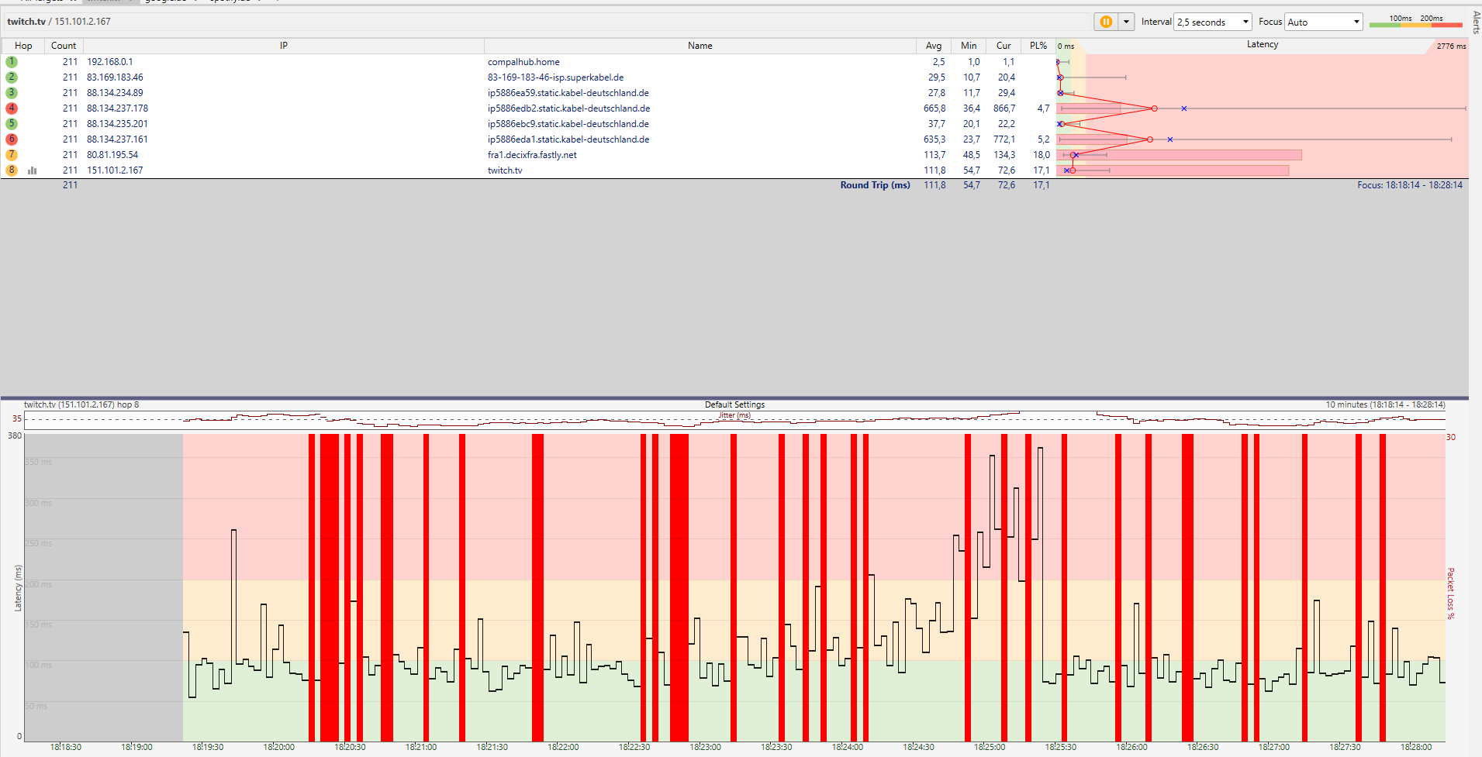Click the Latency graph column header
Image resolution: width=1482 pixels, height=757 pixels.
1262,45
